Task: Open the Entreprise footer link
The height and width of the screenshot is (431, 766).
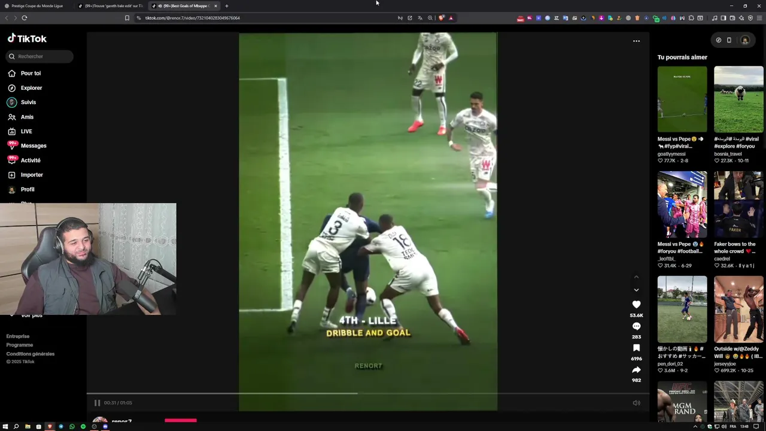Action: tap(18, 336)
